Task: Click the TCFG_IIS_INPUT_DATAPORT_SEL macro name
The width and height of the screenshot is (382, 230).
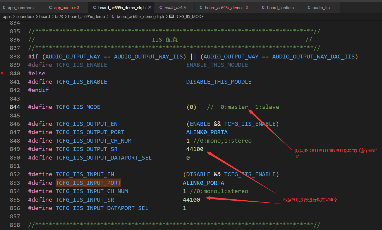Action: coord(102,208)
